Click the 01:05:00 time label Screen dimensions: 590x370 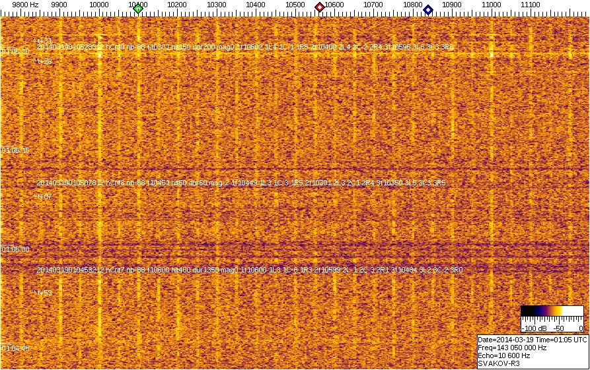point(15,249)
